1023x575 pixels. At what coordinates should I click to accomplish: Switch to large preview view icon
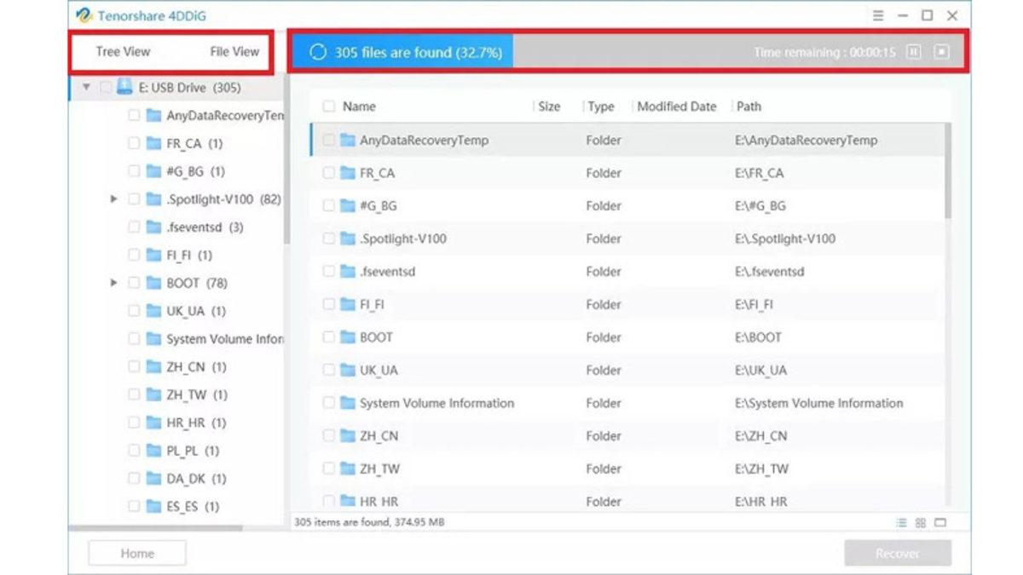[x=940, y=522]
